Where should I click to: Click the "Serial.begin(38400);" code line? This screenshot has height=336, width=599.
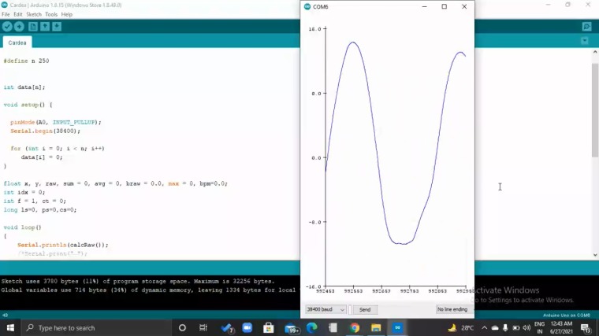coord(46,131)
